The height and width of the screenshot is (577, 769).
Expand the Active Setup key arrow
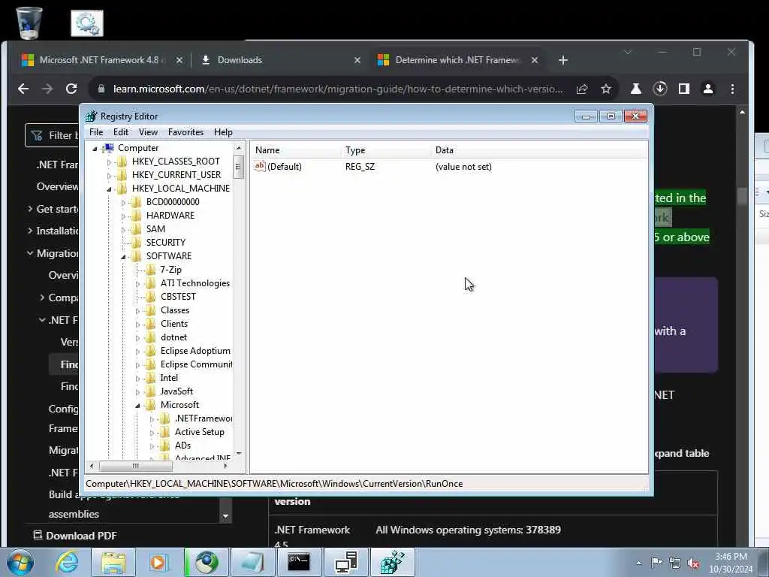[x=152, y=433]
